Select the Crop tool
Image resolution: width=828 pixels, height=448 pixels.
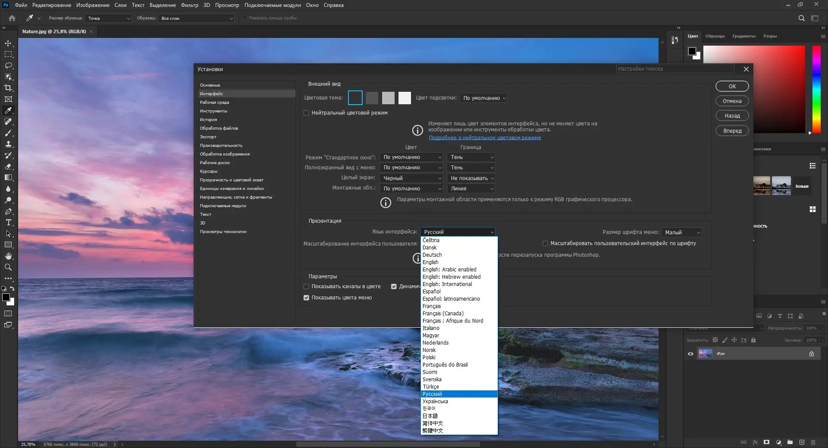pyautogui.click(x=8, y=88)
